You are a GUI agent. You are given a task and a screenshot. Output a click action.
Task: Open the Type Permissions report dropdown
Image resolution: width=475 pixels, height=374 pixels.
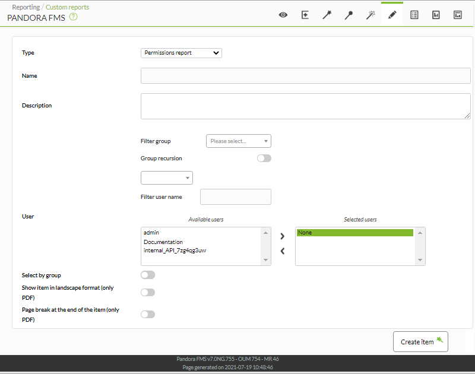[x=181, y=53]
